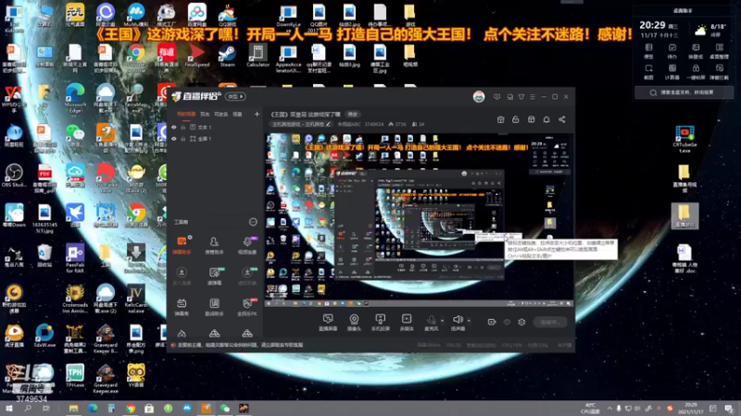Switch to the third scene tab

pyautogui.click(x=221, y=114)
